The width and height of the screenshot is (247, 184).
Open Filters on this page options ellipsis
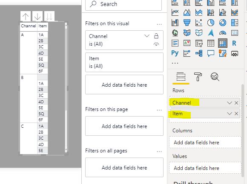pyautogui.click(x=159, y=110)
